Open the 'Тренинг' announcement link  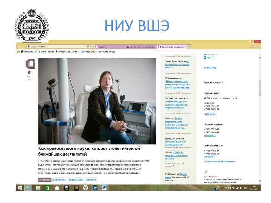(x=176, y=155)
